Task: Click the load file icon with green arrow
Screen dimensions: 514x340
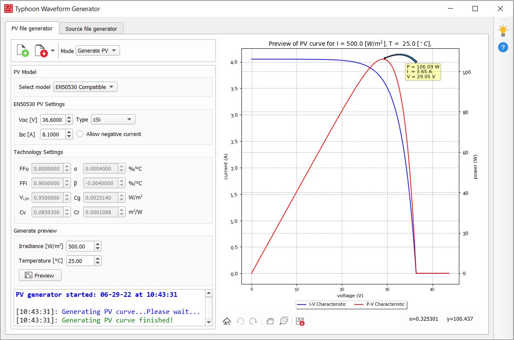Action: tap(23, 50)
